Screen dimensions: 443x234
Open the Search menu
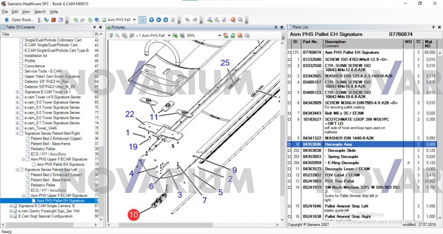click(x=40, y=11)
